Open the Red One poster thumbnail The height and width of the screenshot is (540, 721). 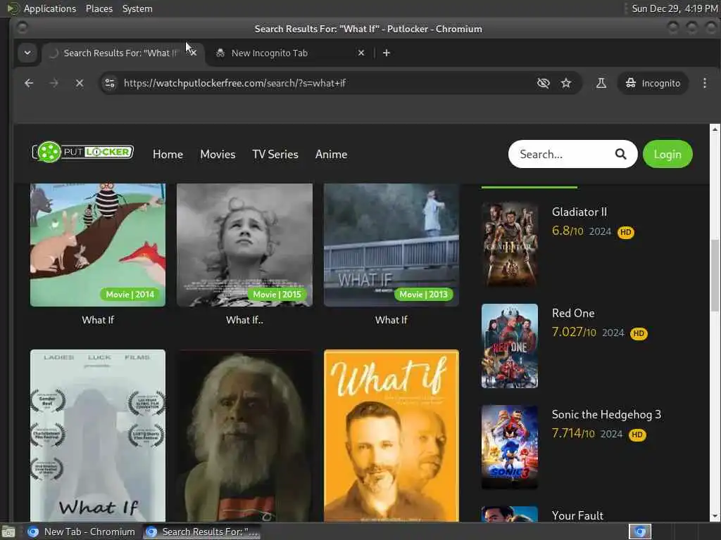point(510,346)
